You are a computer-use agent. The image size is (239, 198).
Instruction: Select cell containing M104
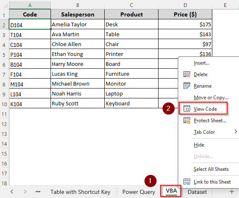pyautogui.click(x=30, y=84)
